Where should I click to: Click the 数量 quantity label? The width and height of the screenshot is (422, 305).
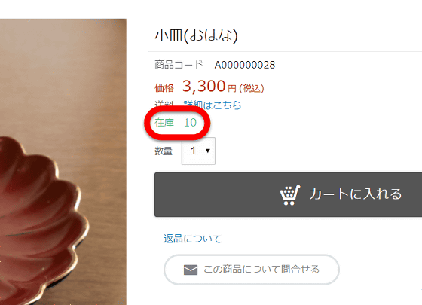pos(164,151)
